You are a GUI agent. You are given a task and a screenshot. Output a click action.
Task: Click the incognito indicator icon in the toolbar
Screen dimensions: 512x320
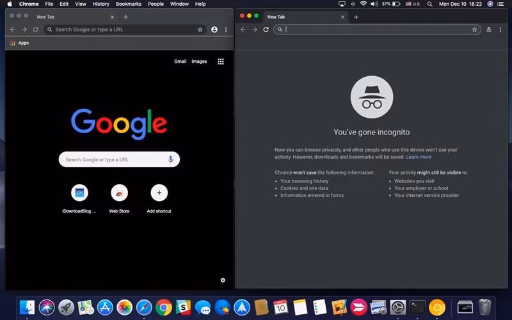(x=489, y=29)
